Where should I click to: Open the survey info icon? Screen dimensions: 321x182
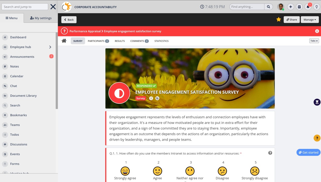click(x=151, y=98)
